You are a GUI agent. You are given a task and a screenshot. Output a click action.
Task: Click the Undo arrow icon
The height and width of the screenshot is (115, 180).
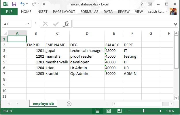tap(22, 4)
